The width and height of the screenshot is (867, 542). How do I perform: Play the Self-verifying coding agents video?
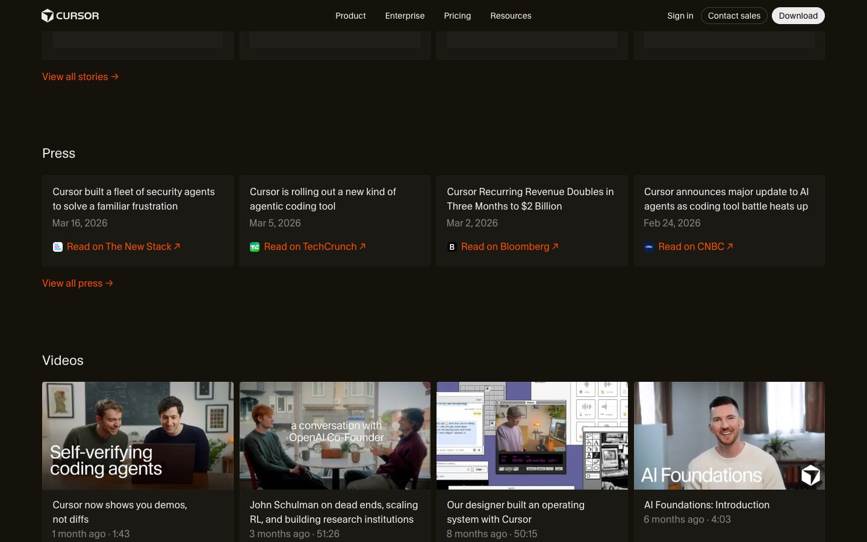pos(138,435)
